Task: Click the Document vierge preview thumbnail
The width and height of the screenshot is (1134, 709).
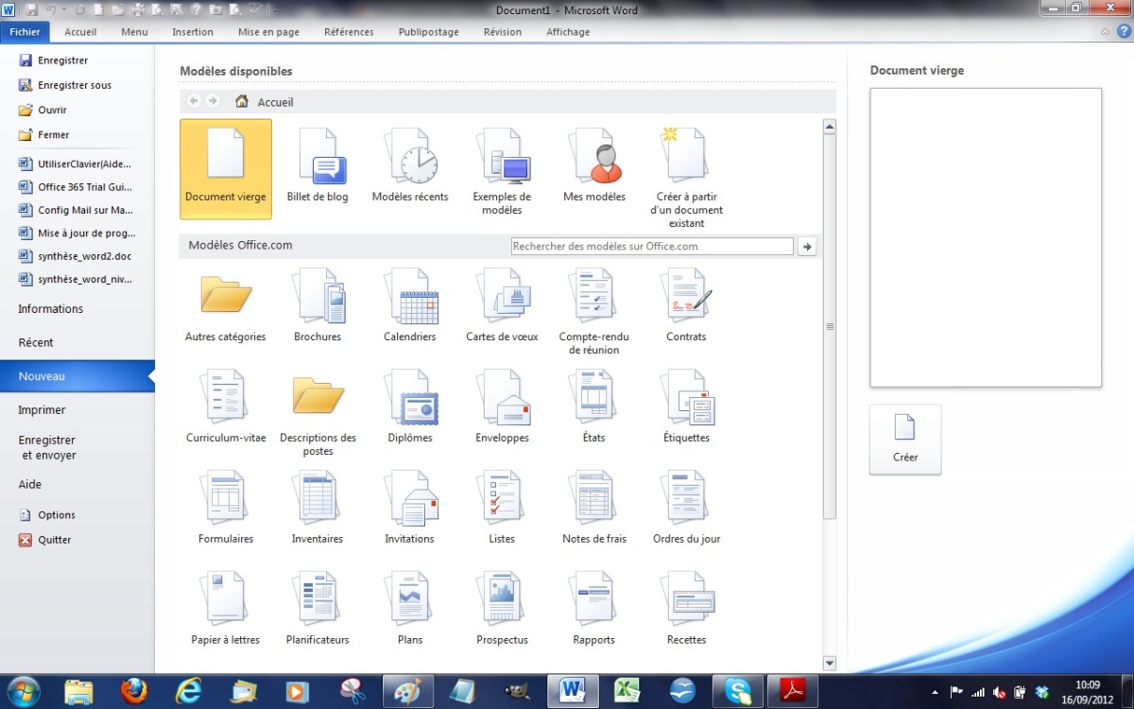Action: pyautogui.click(x=986, y=237)
